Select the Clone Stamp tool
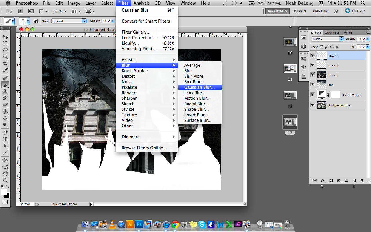The width and height of the screenshot is (371, 232). [5, 92]
